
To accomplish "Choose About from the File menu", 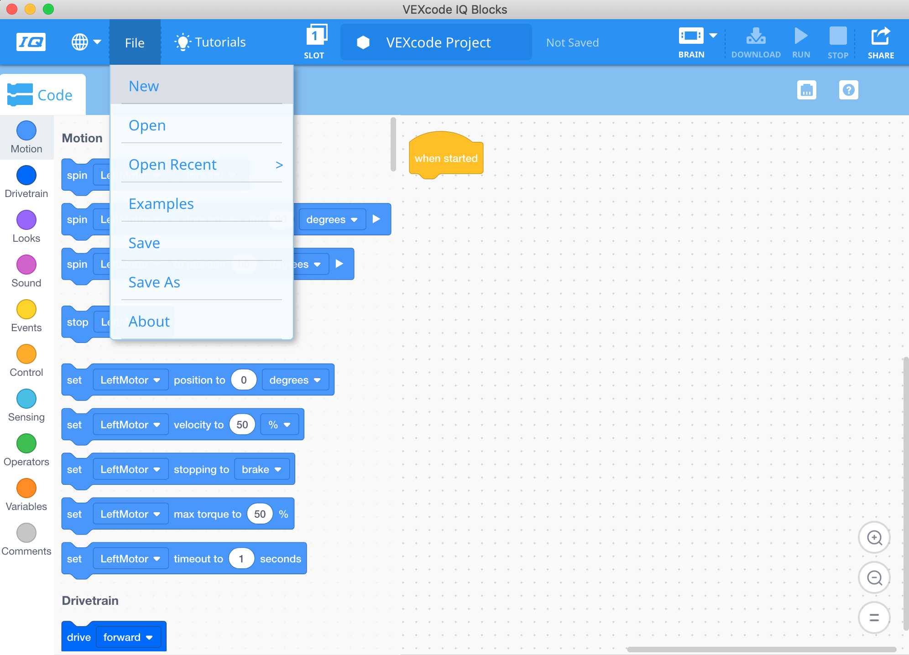I will pyautogui.click(x=201, y=321).
